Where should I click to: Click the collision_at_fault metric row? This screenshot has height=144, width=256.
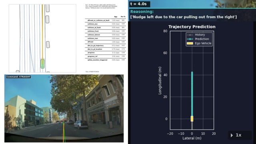(106, 28)
